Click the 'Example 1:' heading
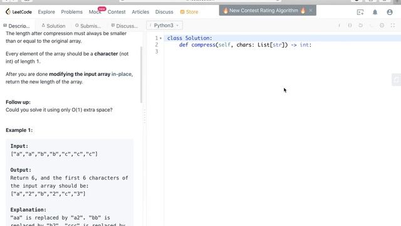 [x=19, y=130]
